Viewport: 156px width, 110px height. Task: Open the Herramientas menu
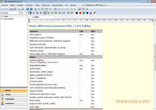click(x=57, y=5)
